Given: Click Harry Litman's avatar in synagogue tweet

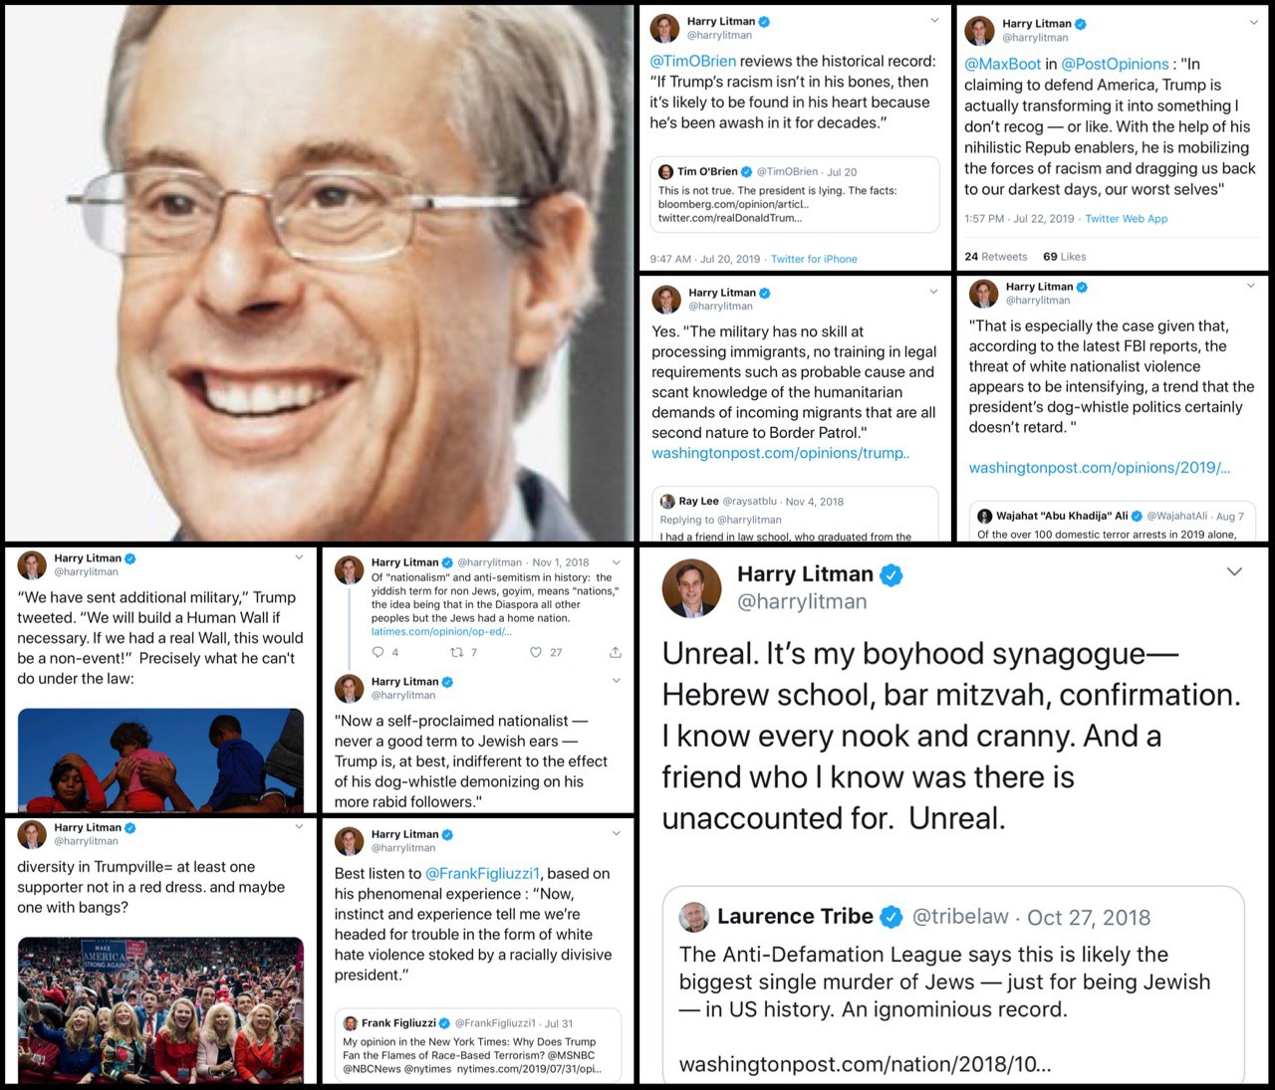Looking at the screenshot, I should pos(691,588).
